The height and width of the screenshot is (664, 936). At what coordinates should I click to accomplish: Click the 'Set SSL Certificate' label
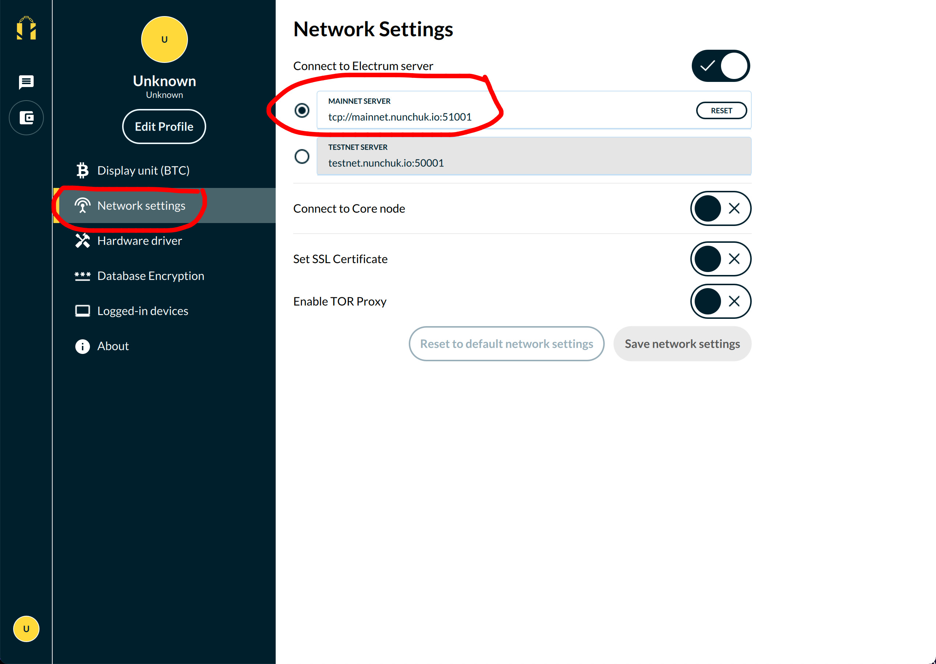(x=340, y=259)
